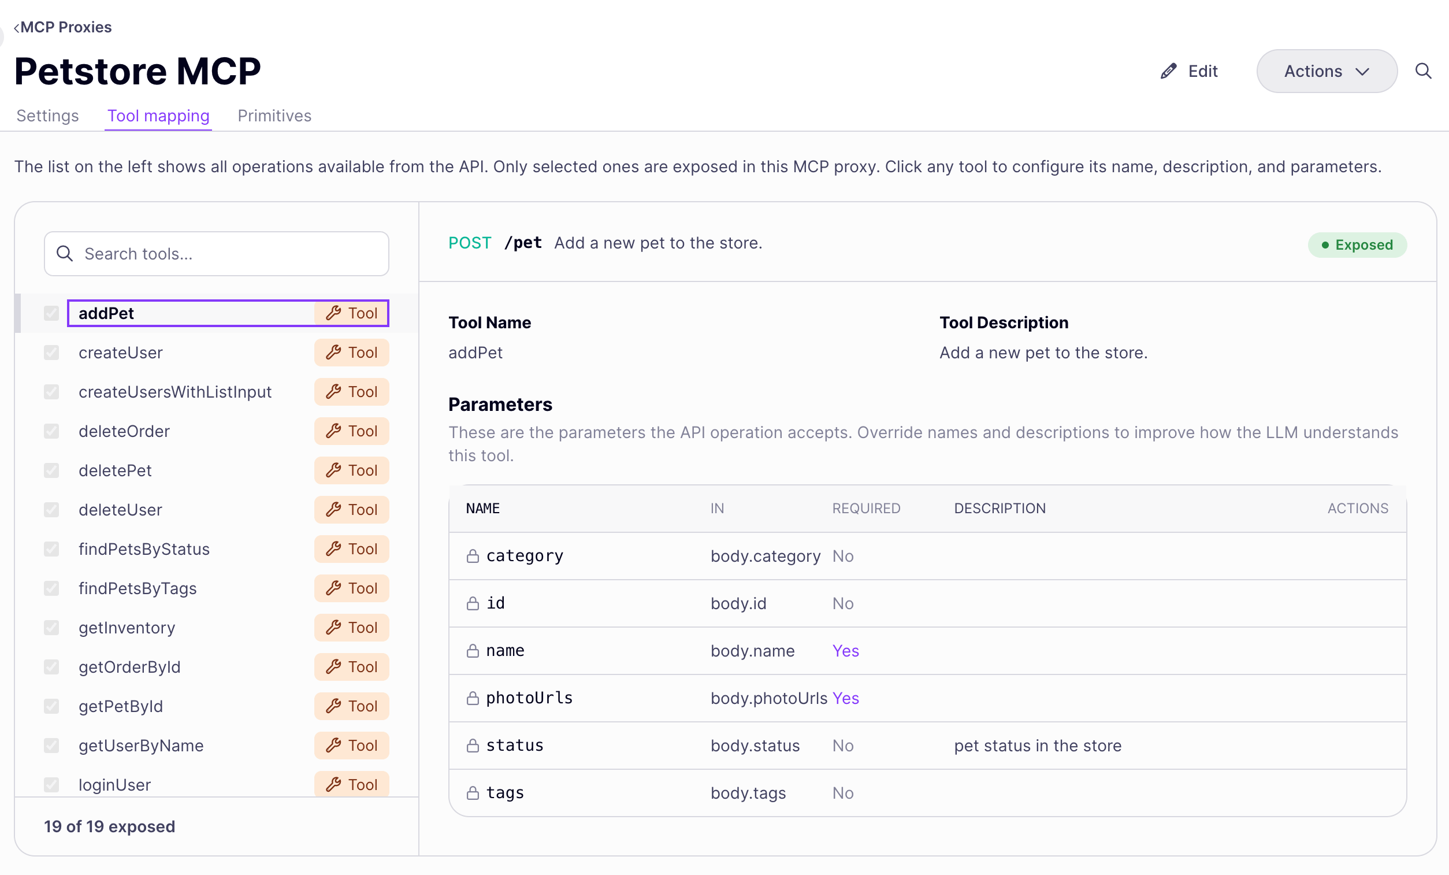Toggle the getInventory checkbox
Image resolution: width=1449 pixels, height=875 pixels.
tap(51, 628)
